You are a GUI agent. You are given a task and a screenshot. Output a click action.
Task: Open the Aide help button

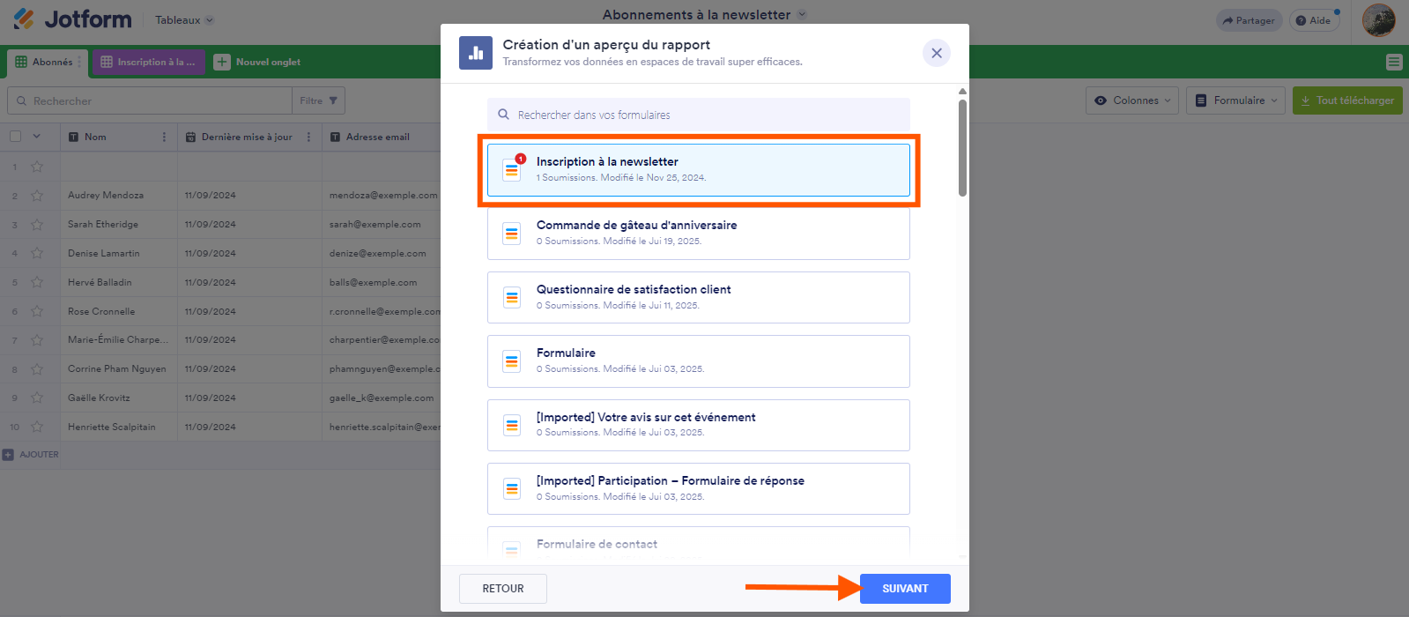pos(1314,20)
